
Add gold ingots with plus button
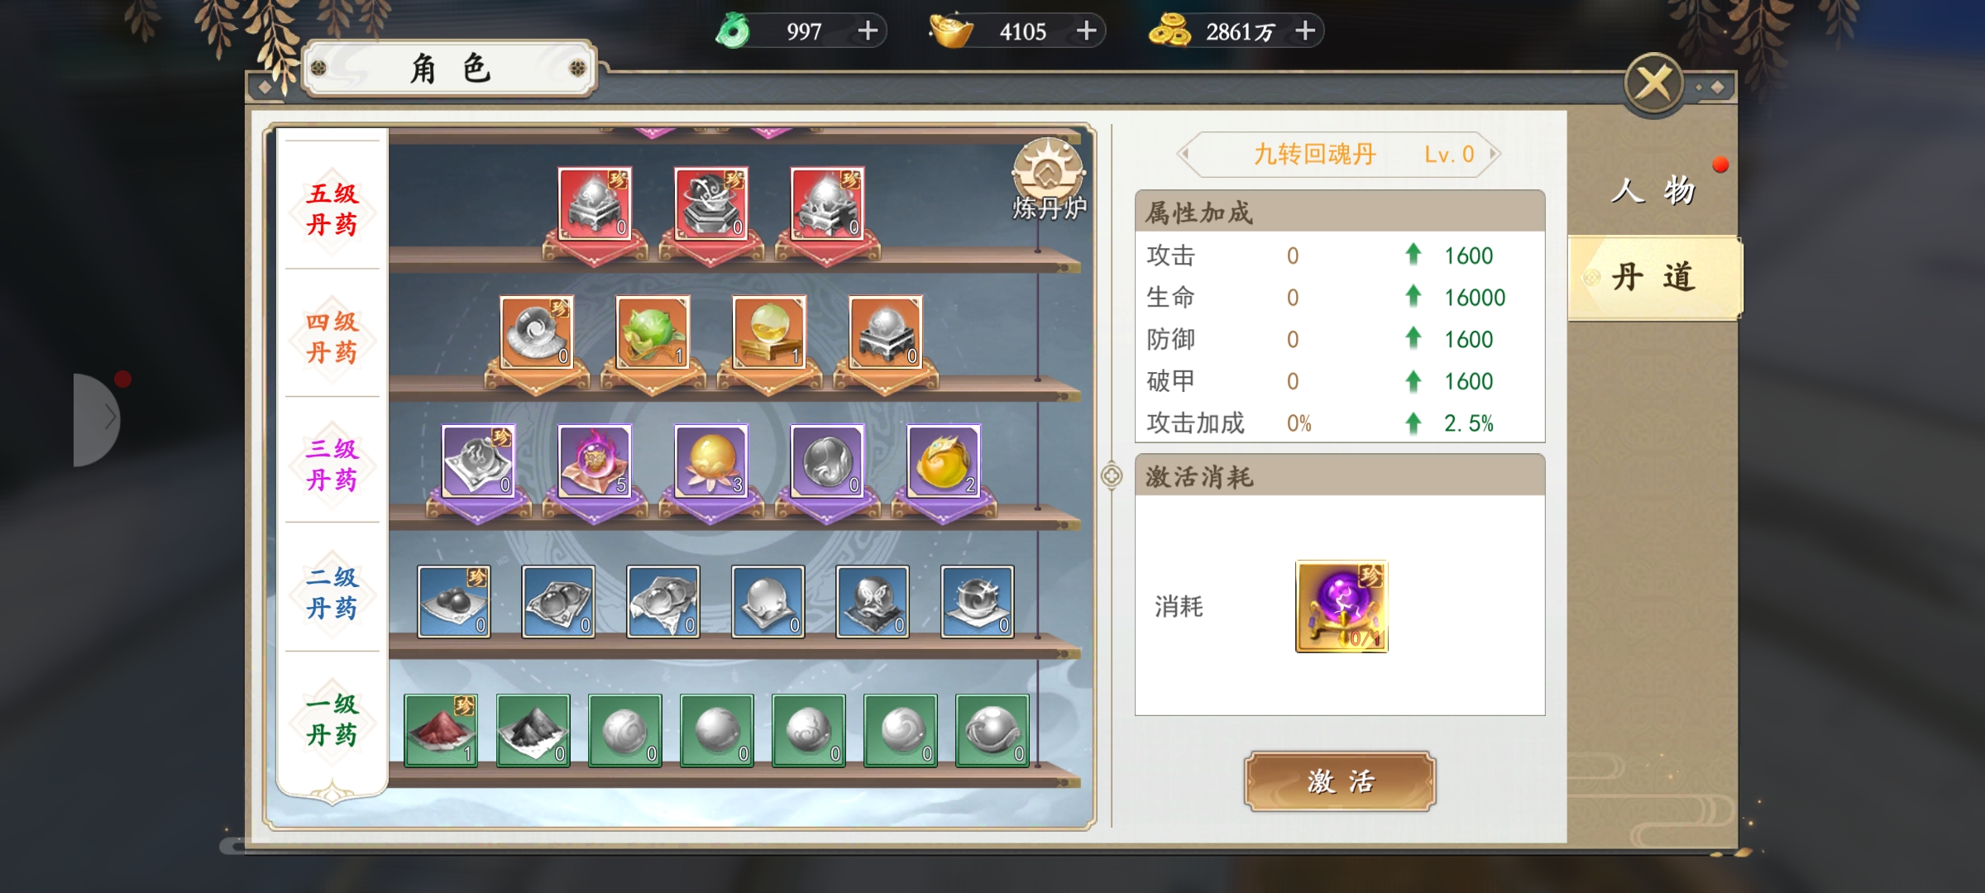[1087, 31]
